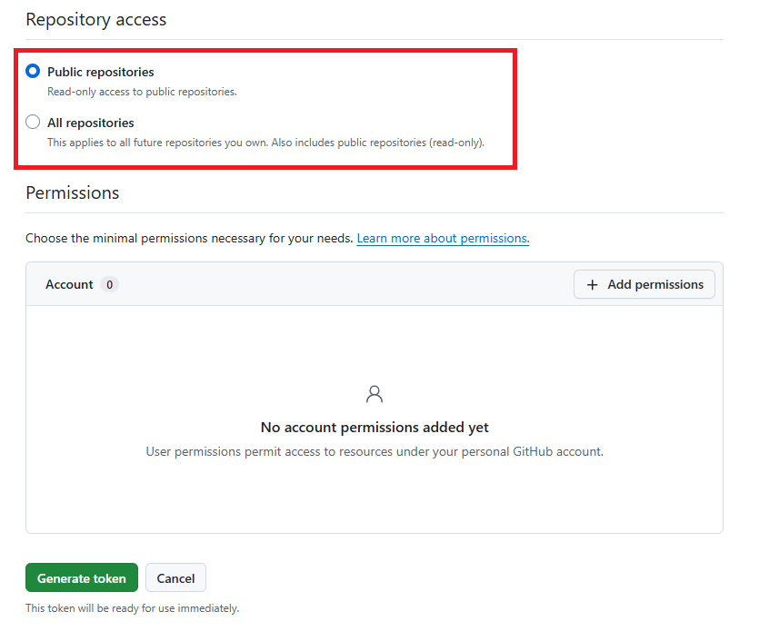This screenshot has width=769, height=631.
Task: Click the Permissions section heading
Action: pyautogui.click(x=72, y=193)
